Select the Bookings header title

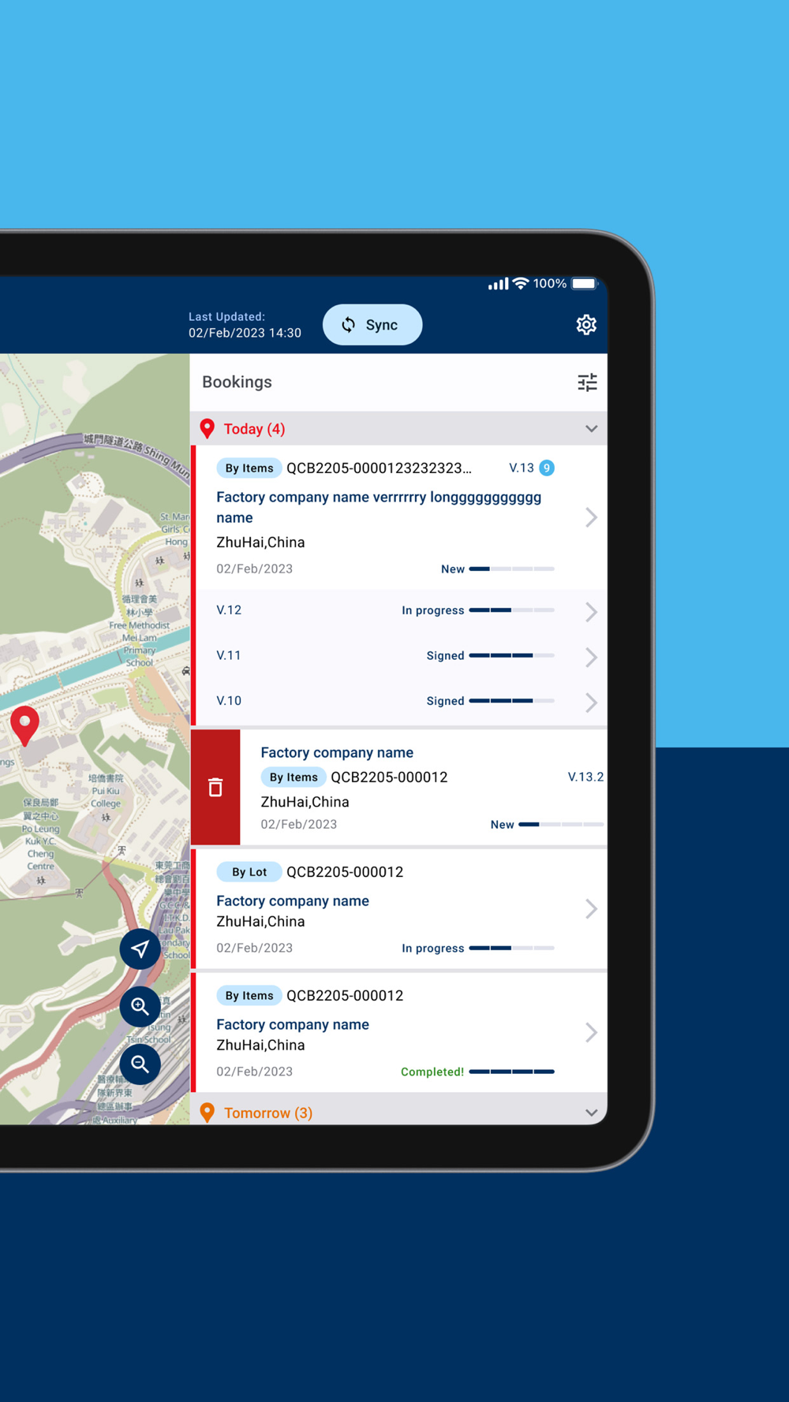click(237, 382)
